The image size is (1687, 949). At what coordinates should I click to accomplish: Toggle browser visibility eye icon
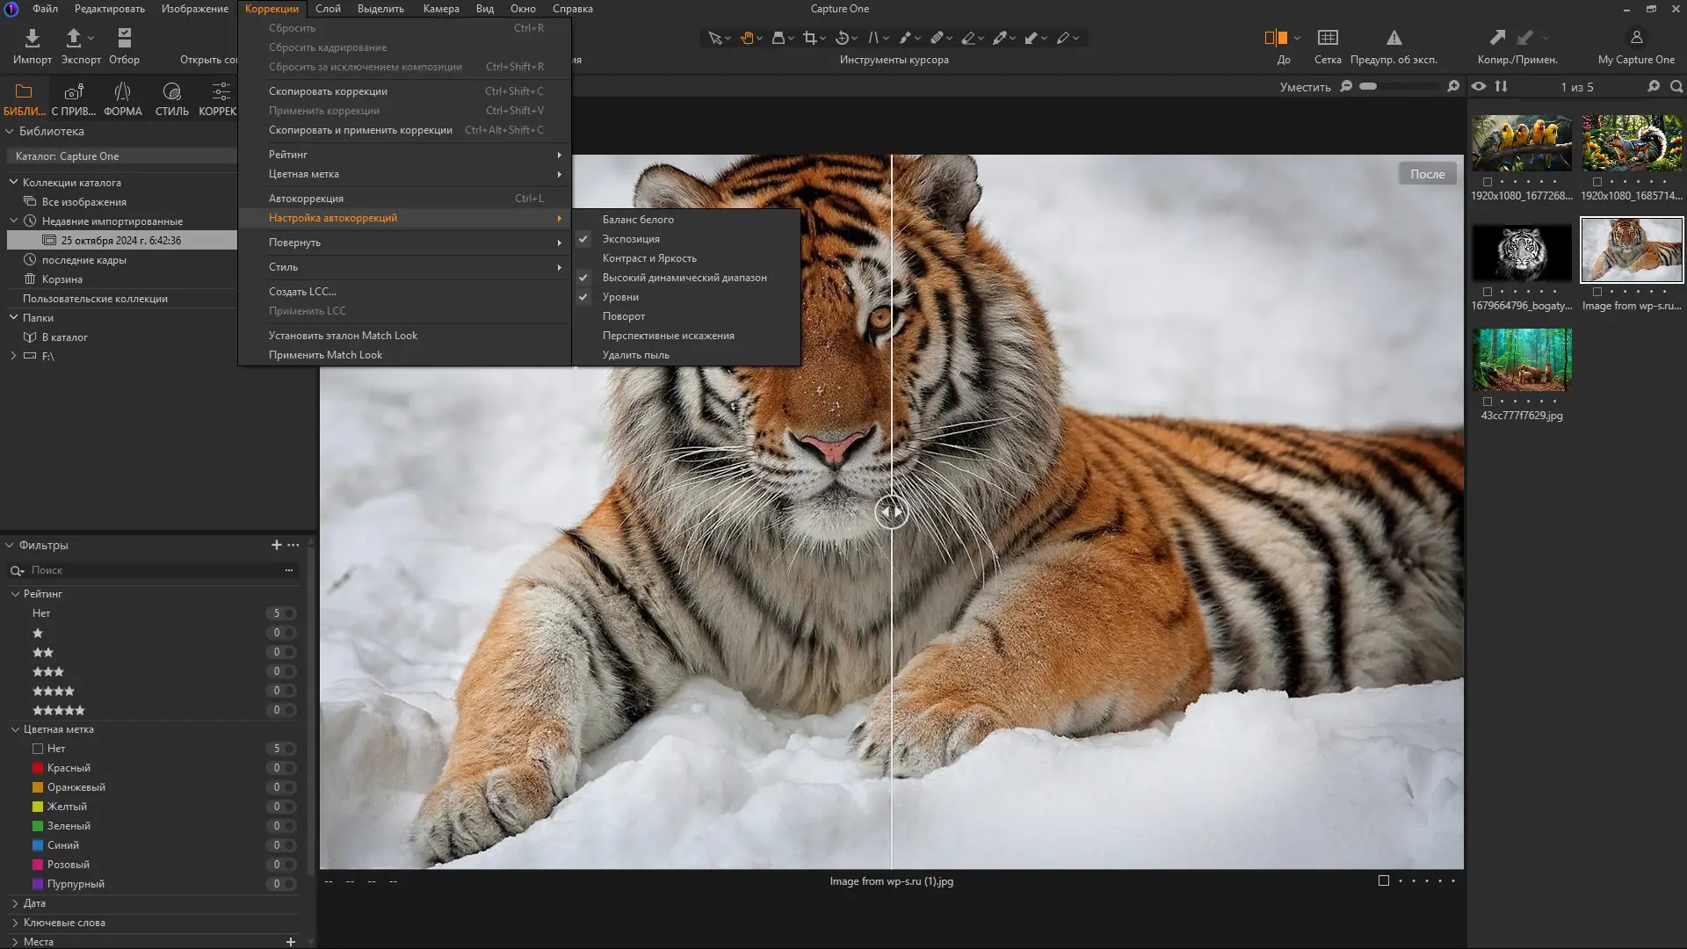tap(1479, 86)
